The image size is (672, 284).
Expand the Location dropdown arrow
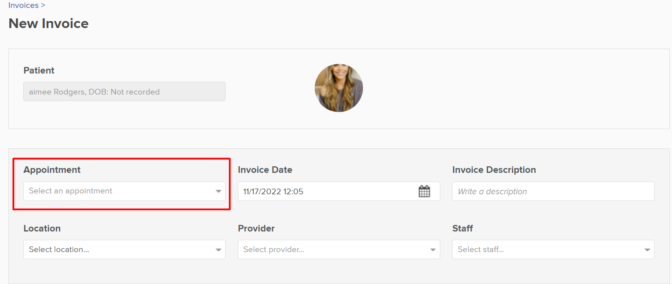point(218,250)
